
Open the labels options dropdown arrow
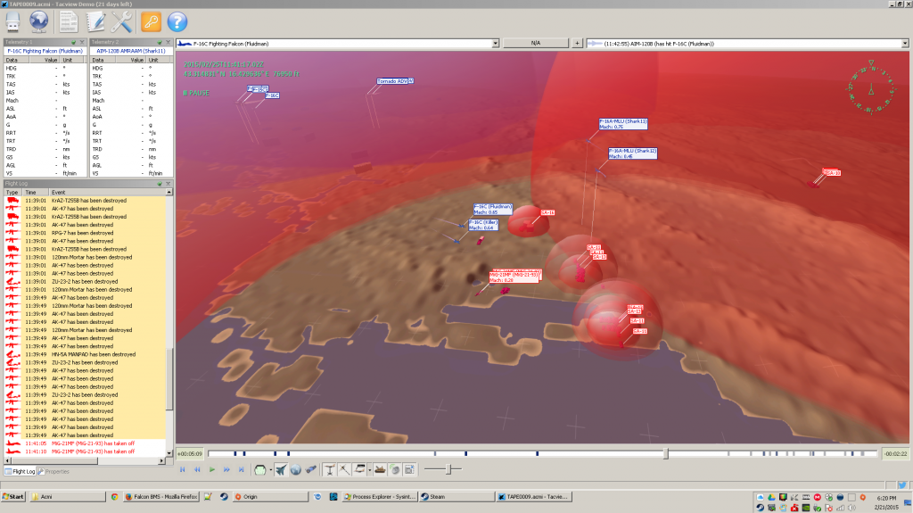[x=369, y=470]
